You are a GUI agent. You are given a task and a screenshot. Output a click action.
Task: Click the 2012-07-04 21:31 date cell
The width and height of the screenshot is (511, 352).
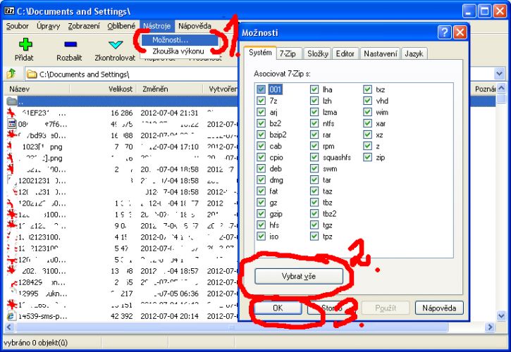tap(169, 113)
